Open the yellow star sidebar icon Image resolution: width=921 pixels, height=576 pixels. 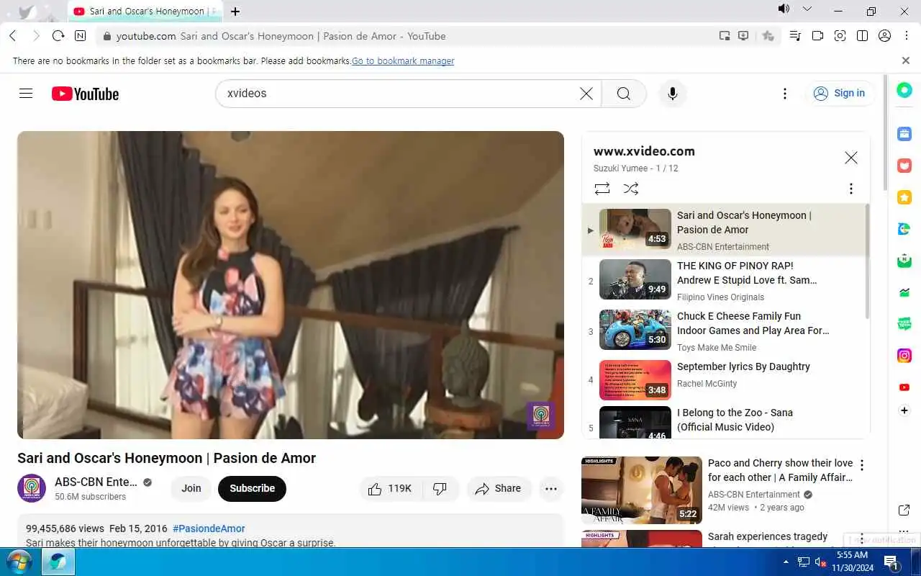(x=904, y=197)
